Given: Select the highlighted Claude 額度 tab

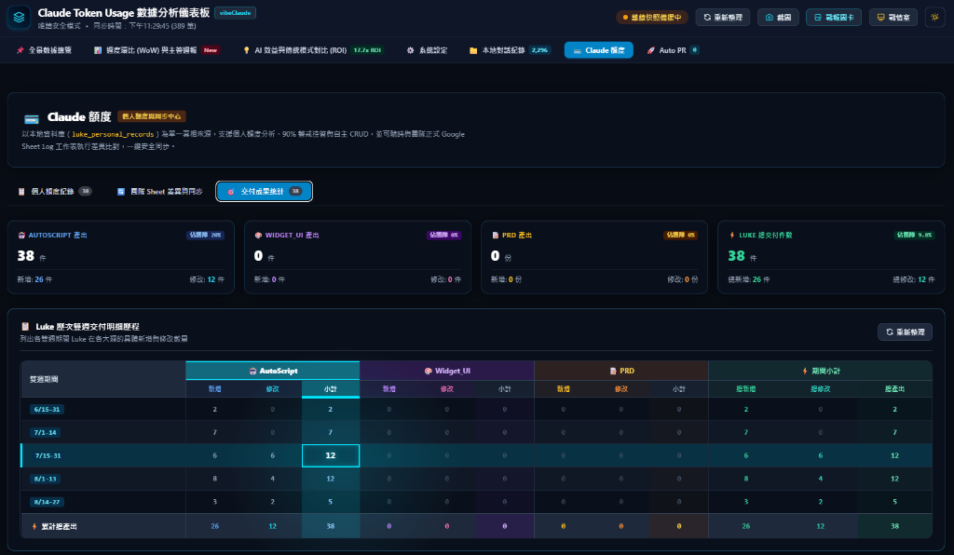Looking at the screenshot, I should point(599,50).
